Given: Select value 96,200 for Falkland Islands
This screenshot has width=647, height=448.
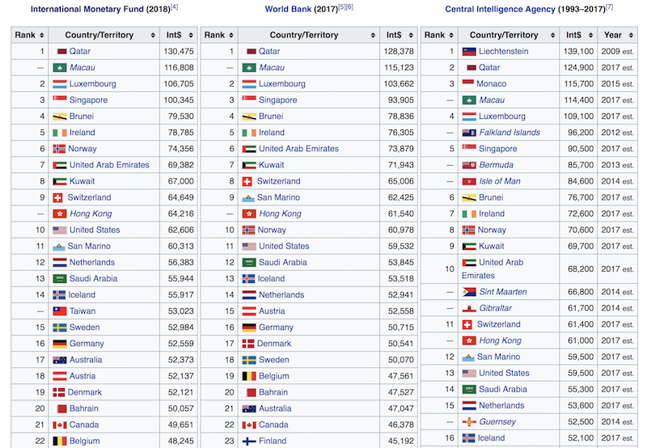Looking at the screenshot, I should tap(581, 133).
